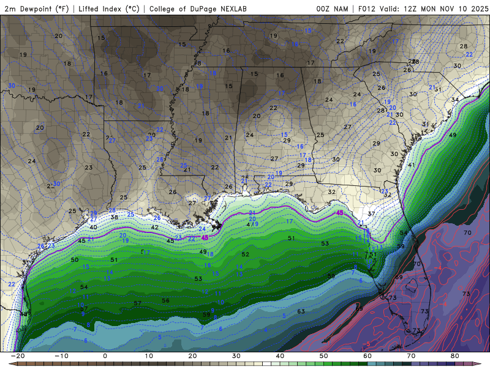Click the black "38" dewpoint value near Texas coast
The image size is (490, 367).
(x=115, y=217)
